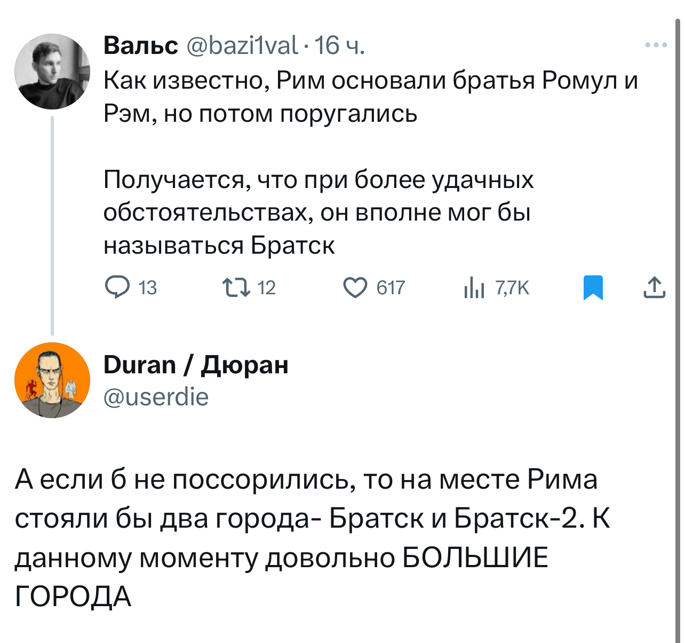Open the views analytics bar chart icon
Image resolution: width=685 pixels, height=643 pixels.
474,288
